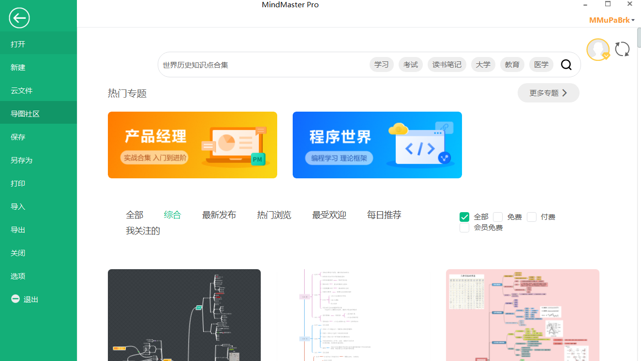Viewport: 641px width, 361px height.
Task: Focus the search input field
Action: click(x=264, y=65)
